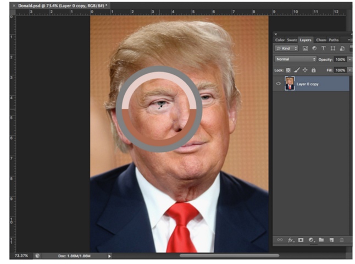Create new adjustment layer
The height and width of the screenshot is (264, 355).
[x=311, y=240]
